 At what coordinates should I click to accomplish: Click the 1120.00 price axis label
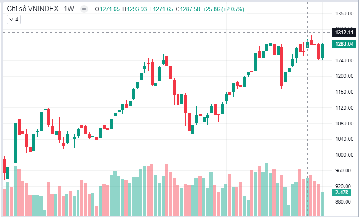point(344,108)
